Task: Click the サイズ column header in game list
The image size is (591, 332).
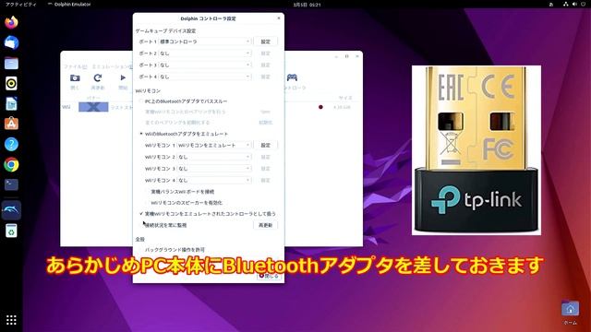Action: coord(344,98)
